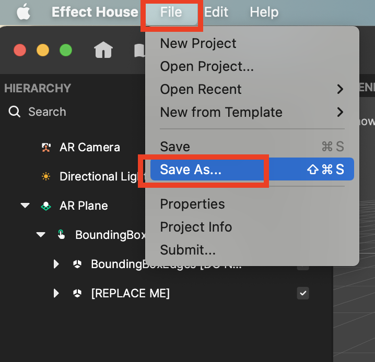The height and width of the screenshot is (362, 375).
Task: Click the [REPLACE ME] cube icon
Action: (77, 293)
